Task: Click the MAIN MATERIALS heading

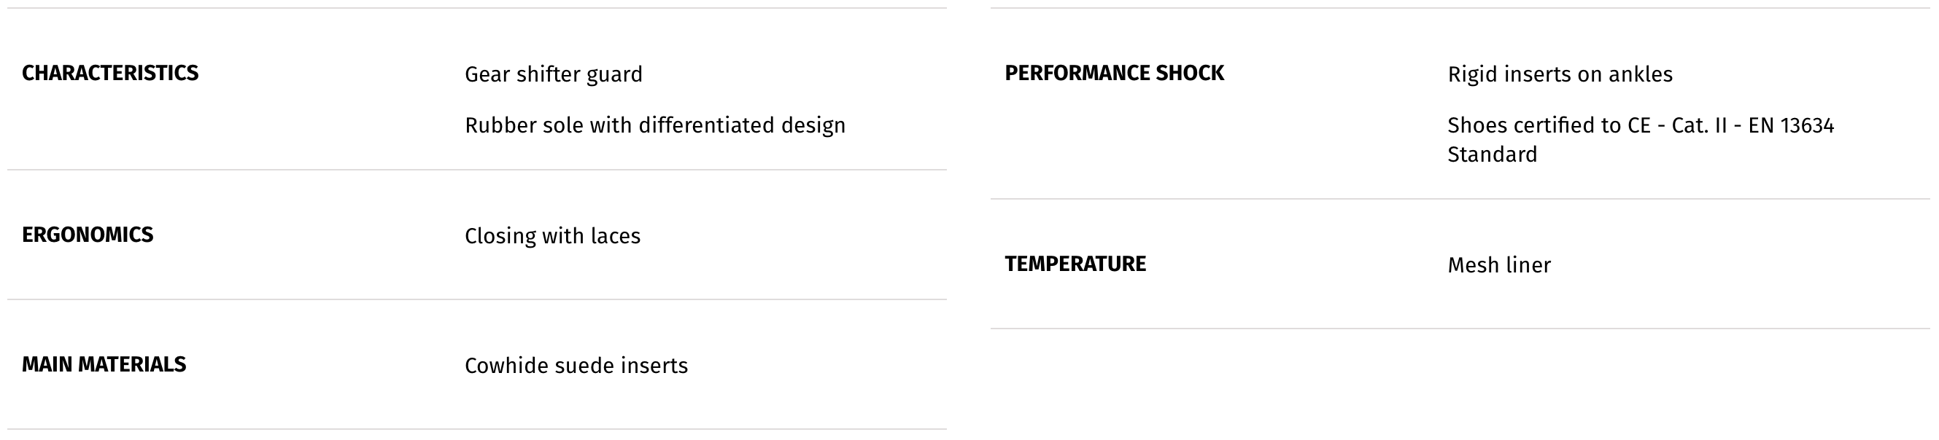Action: (104, 364)
